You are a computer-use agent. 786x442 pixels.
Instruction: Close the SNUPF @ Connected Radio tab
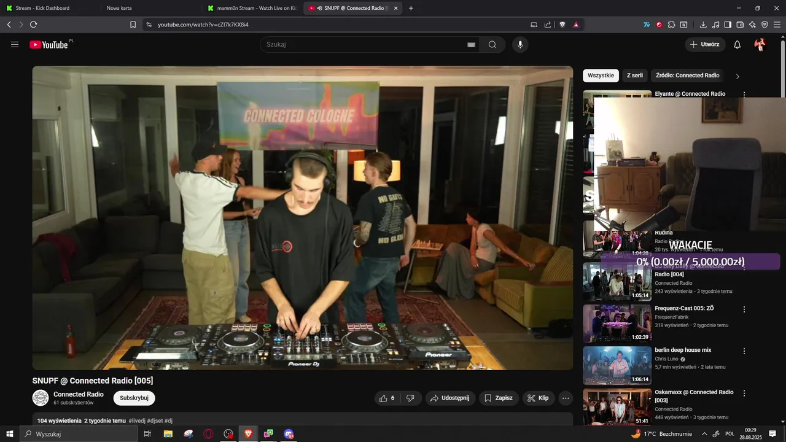pos(395,8)
